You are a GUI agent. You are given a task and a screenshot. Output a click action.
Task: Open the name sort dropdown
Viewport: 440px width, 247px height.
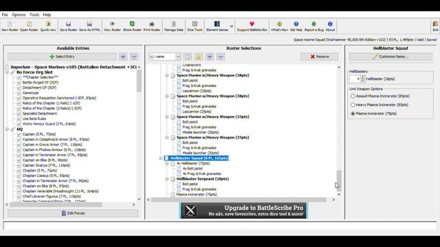(178, 57)
